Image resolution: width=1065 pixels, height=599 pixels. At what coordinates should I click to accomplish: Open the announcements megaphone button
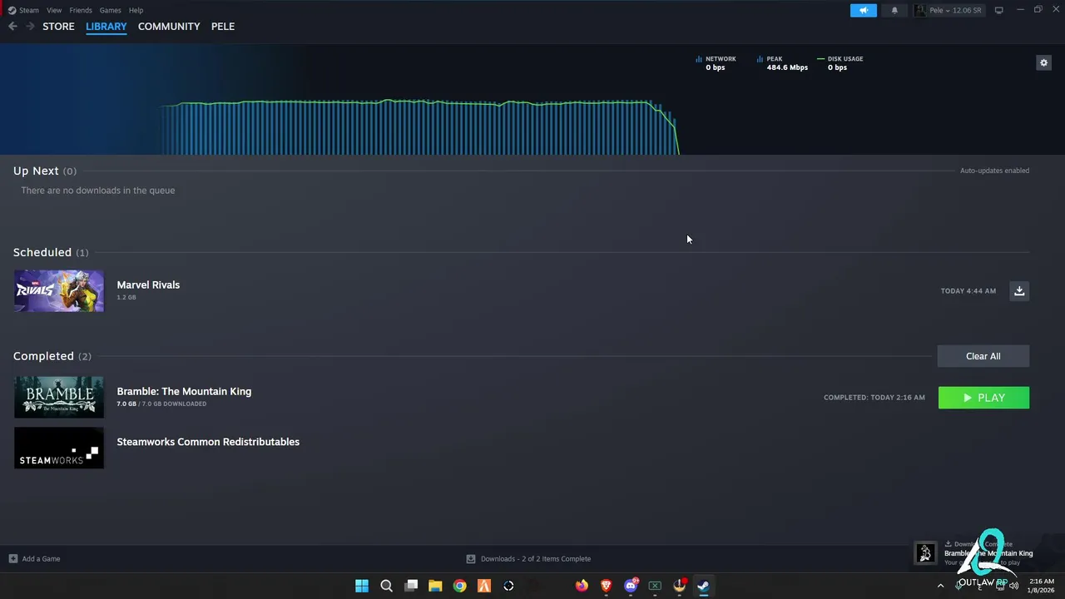pos(864,10)
